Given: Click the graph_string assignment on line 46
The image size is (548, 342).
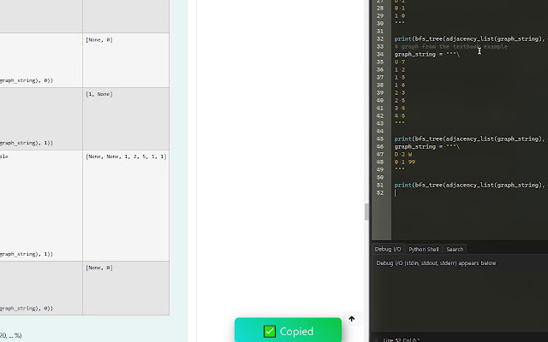Looking at the screenshot, I should 426,146.
